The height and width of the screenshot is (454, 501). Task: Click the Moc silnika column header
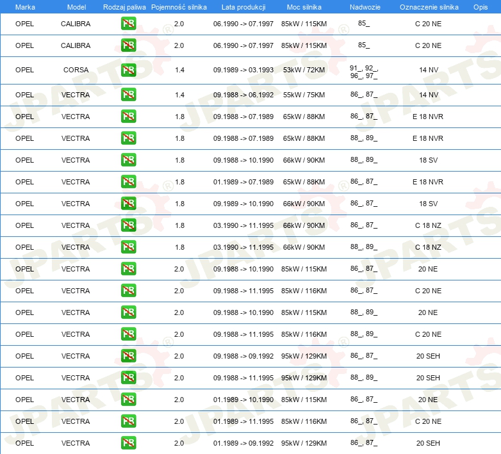point(304,7)
